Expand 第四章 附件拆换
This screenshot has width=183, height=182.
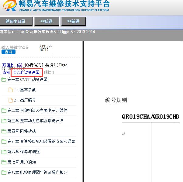click(x=22, y=131)
